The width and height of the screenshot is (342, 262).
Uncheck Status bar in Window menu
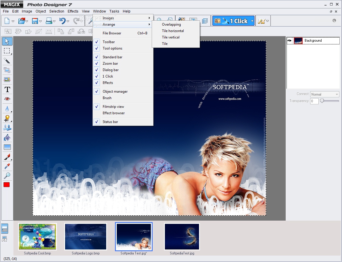click(x=123, y=122)
